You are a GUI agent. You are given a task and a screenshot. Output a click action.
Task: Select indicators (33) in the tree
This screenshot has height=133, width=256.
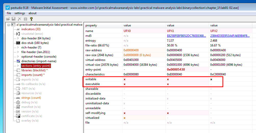click(31, 29)
